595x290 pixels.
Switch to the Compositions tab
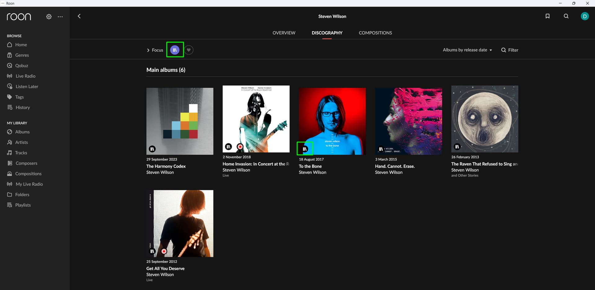pyautogui.click(x=375, y=33)
